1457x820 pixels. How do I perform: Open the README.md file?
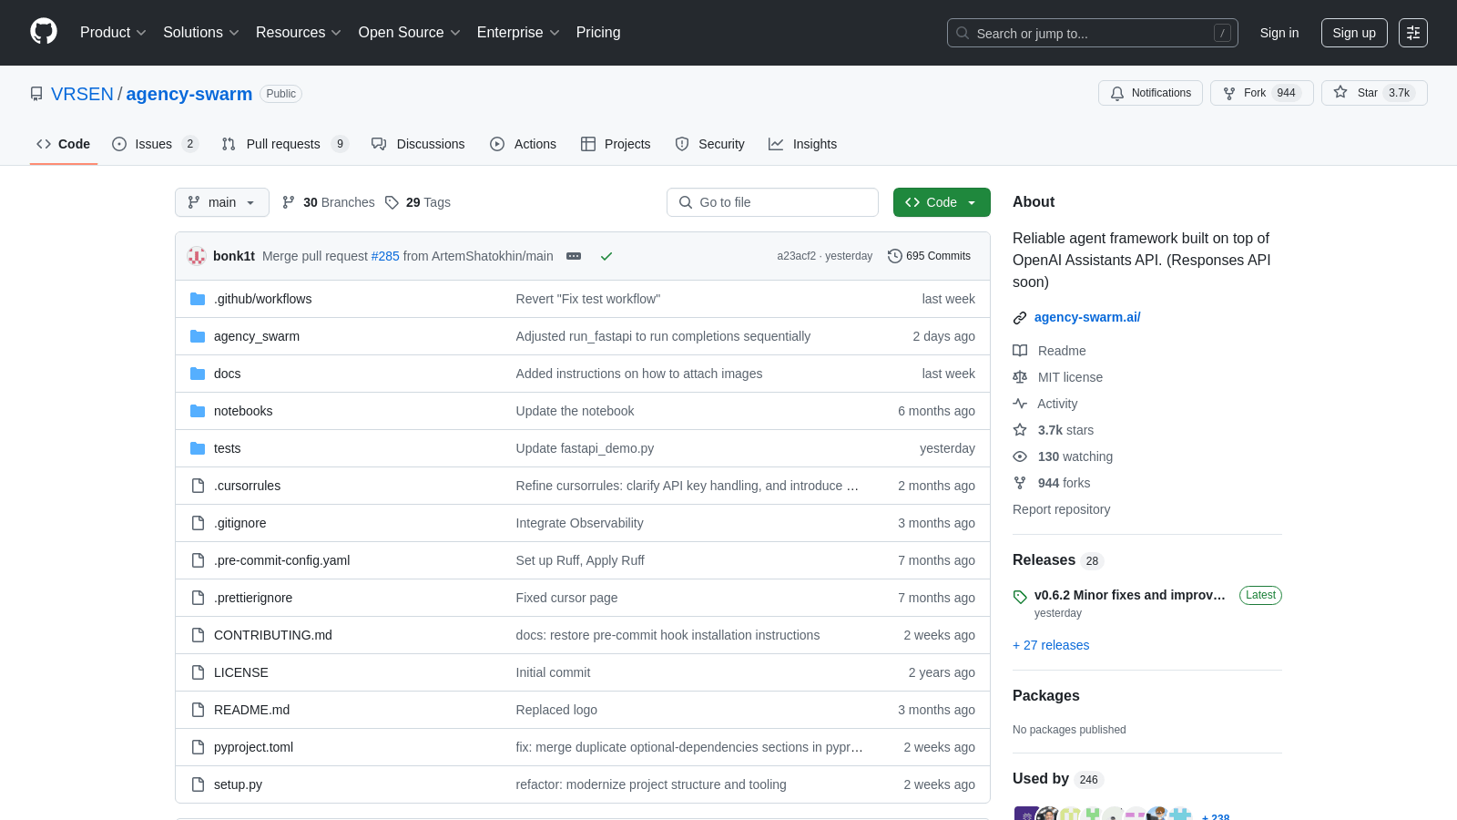coord(251,710)
